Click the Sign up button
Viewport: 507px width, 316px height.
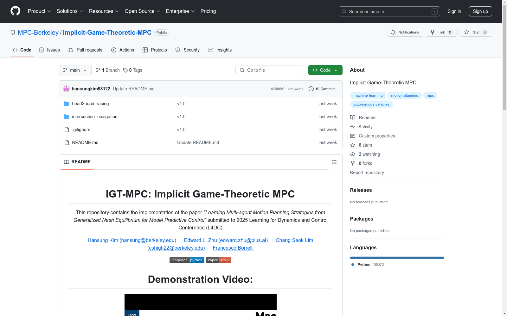[480, 11]
